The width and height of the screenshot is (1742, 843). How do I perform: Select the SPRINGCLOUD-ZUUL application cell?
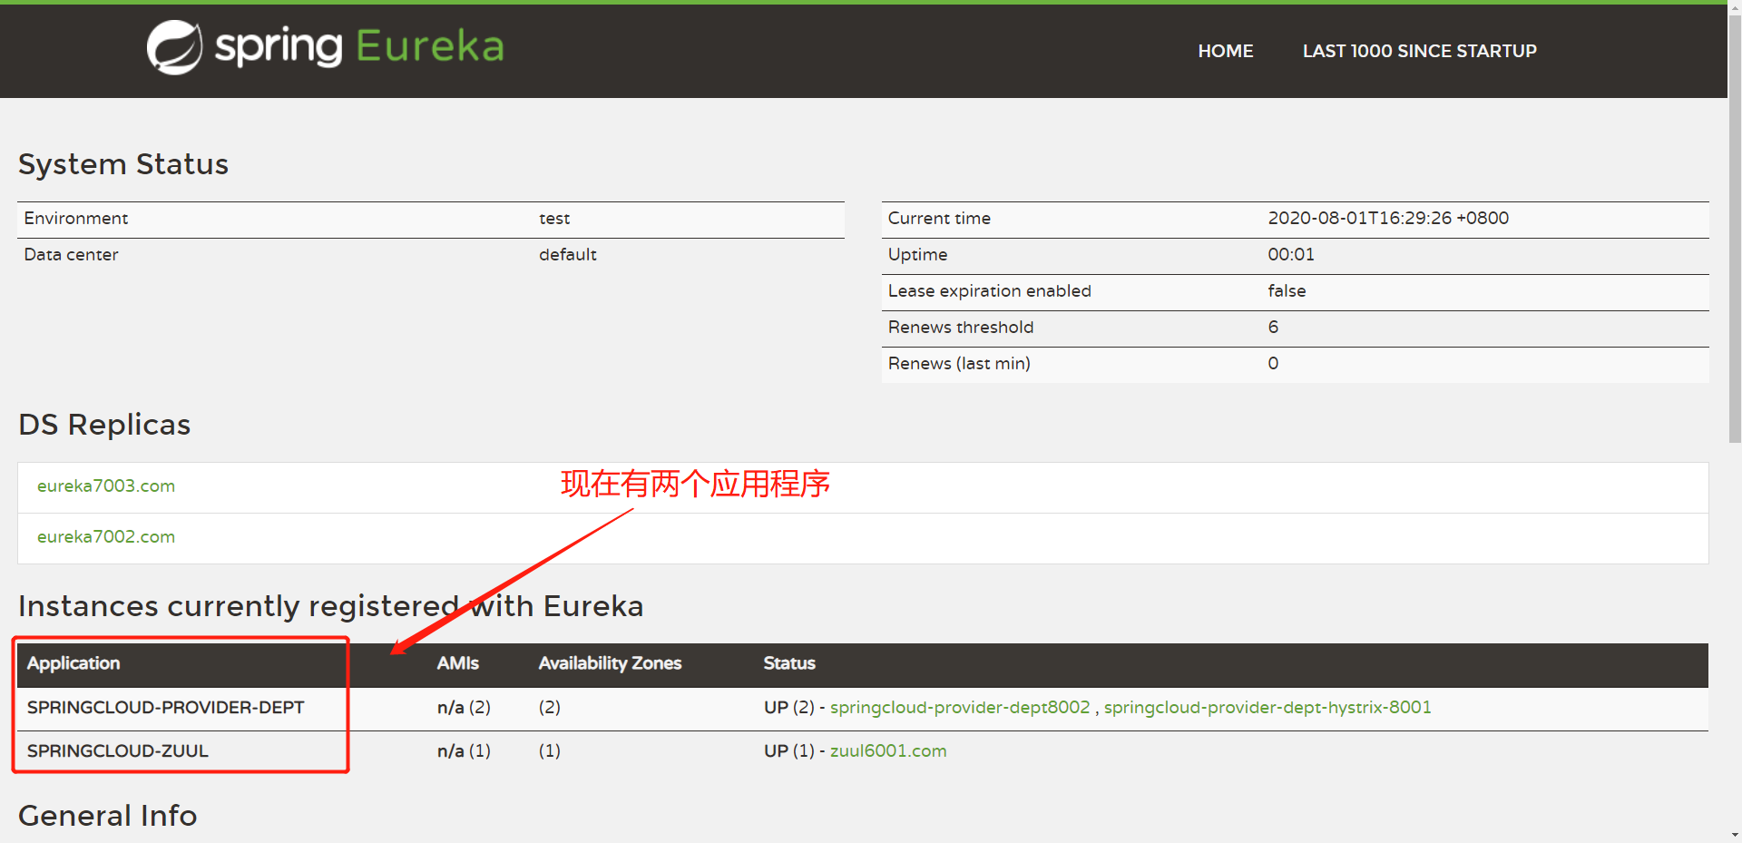point(118,751)
